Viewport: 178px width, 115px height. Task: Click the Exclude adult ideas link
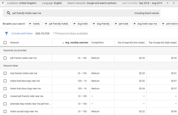(x=22, y=34)
